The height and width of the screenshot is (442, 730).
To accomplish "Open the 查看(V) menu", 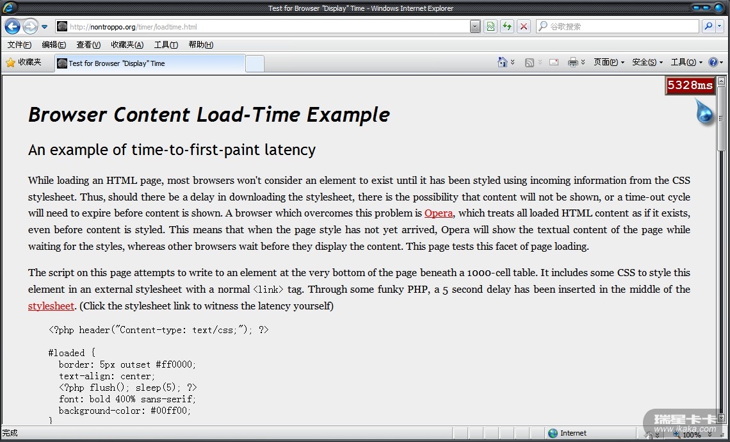I will pos(88,45).
